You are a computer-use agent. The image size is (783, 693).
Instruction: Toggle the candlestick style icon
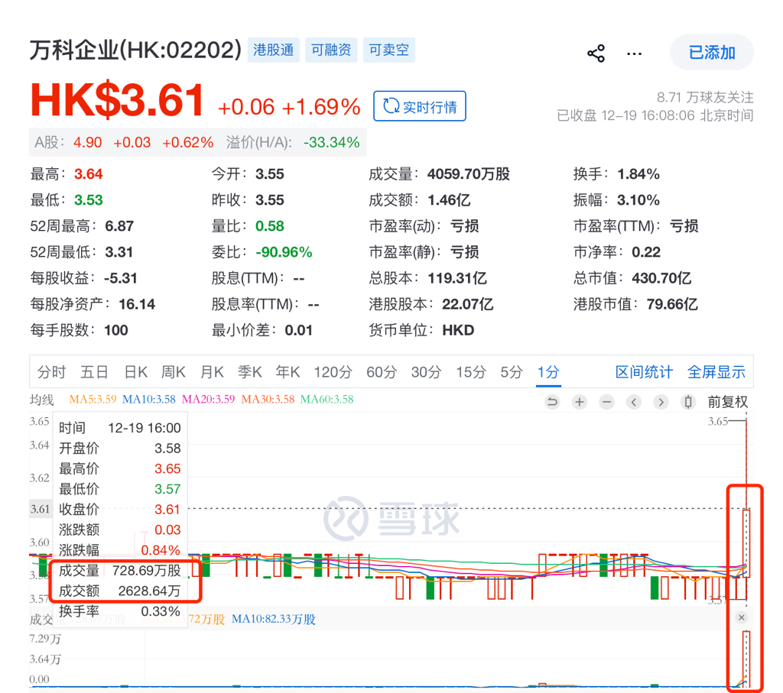click(688, 402)
